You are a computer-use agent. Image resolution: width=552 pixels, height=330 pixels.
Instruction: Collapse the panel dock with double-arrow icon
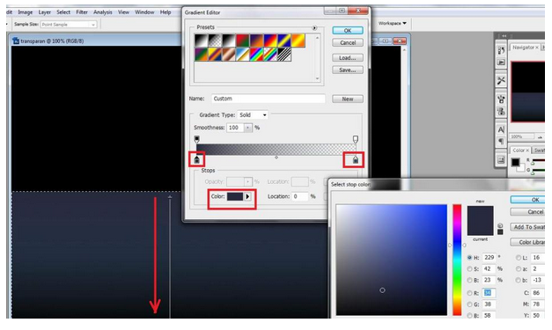(x=504, y=36)
